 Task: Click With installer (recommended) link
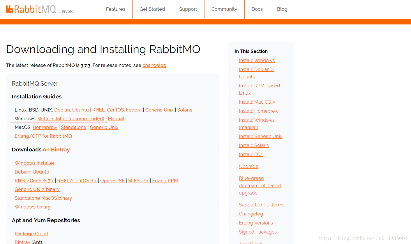click(x=71, y=119)
